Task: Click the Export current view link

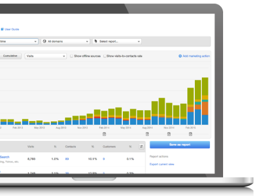Action: [x=162, y=164]
